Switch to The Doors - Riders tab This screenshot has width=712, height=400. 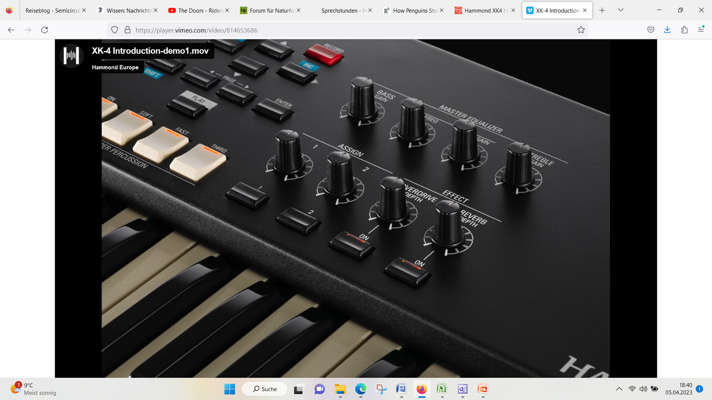(198, 10)
